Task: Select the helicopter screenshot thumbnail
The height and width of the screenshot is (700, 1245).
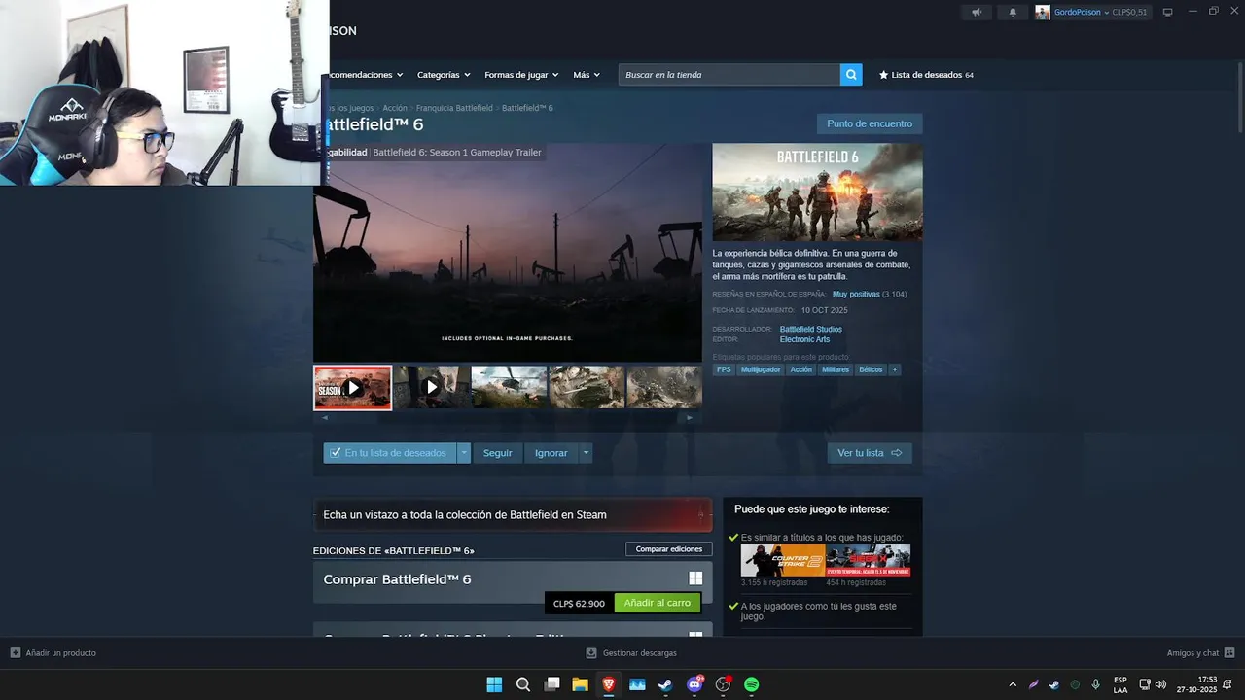Action: pos(509,387)
